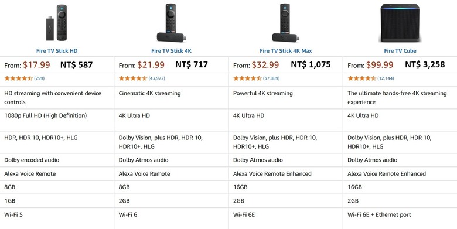Click the star rating for Fire TV Stick 4K Max
Image resolution: width=457 pixels, height=229 pixels.
[247, 78]
